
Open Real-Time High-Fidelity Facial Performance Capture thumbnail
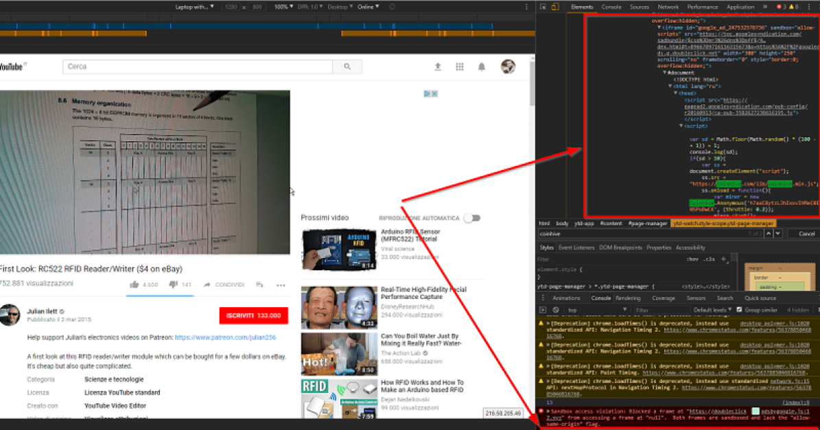(x=339, y=307)
